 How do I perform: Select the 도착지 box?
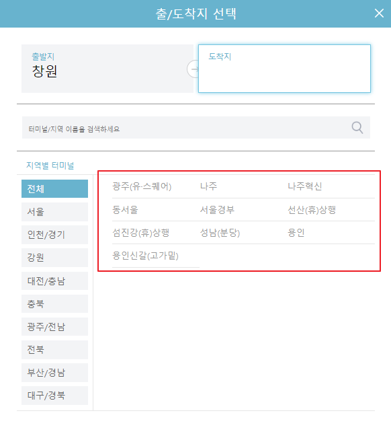point(284,69)
